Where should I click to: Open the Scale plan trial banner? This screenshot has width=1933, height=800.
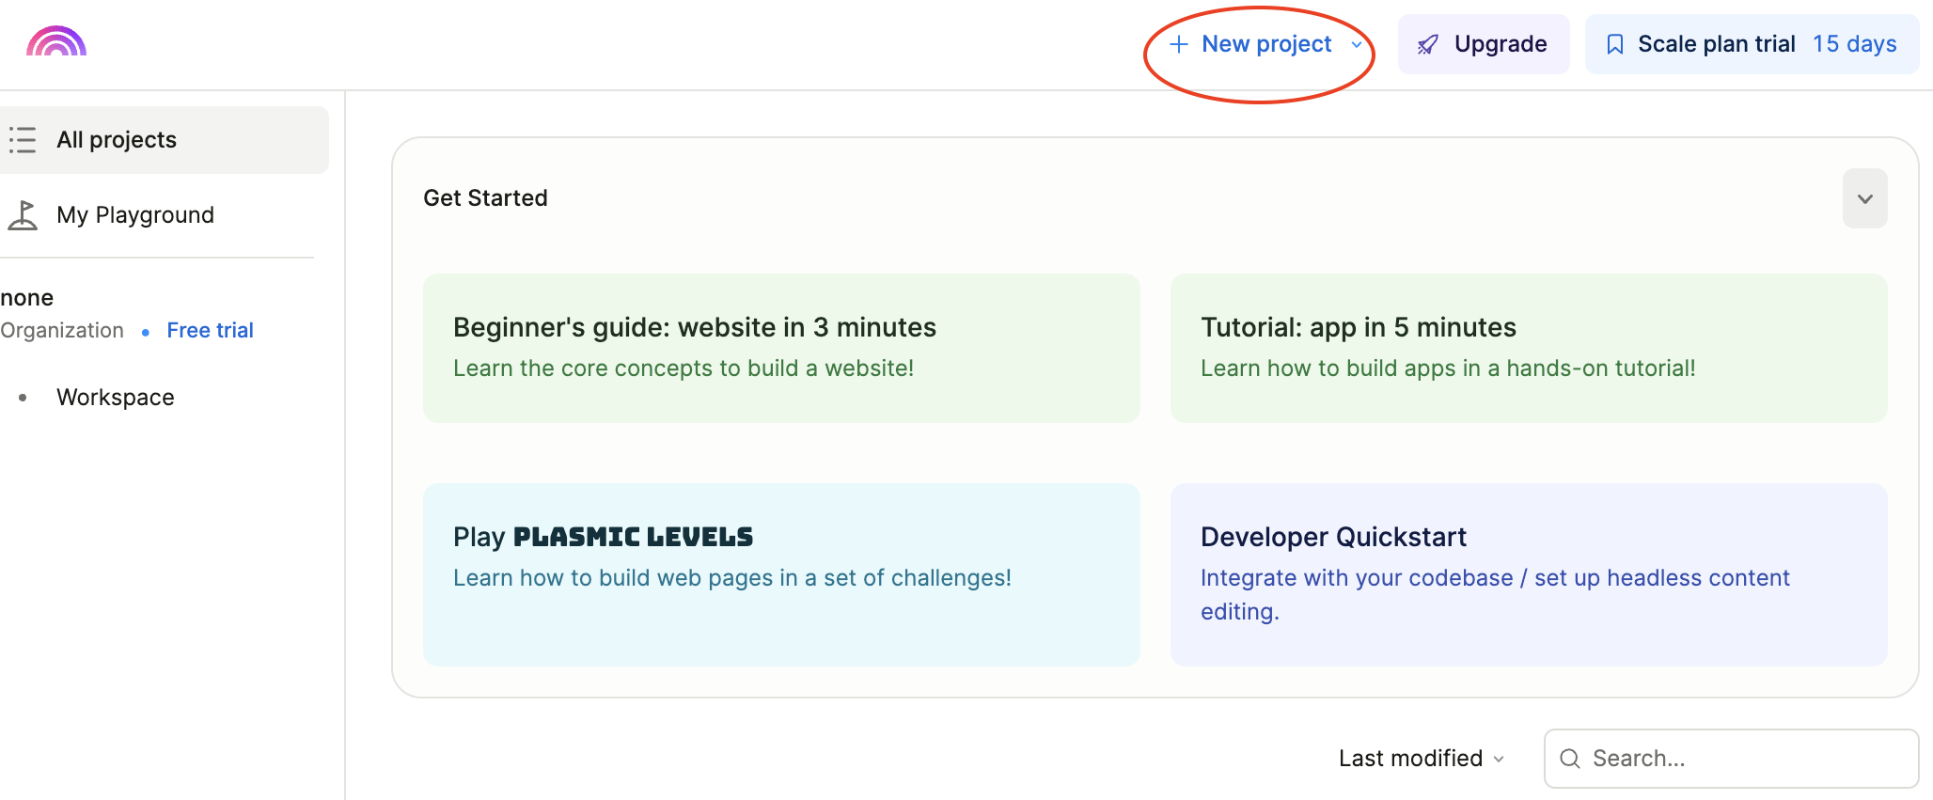(1752, 44)
